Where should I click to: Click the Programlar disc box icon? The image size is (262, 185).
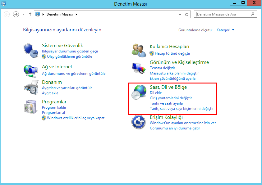pyautogui.click(x=30, y=107)
